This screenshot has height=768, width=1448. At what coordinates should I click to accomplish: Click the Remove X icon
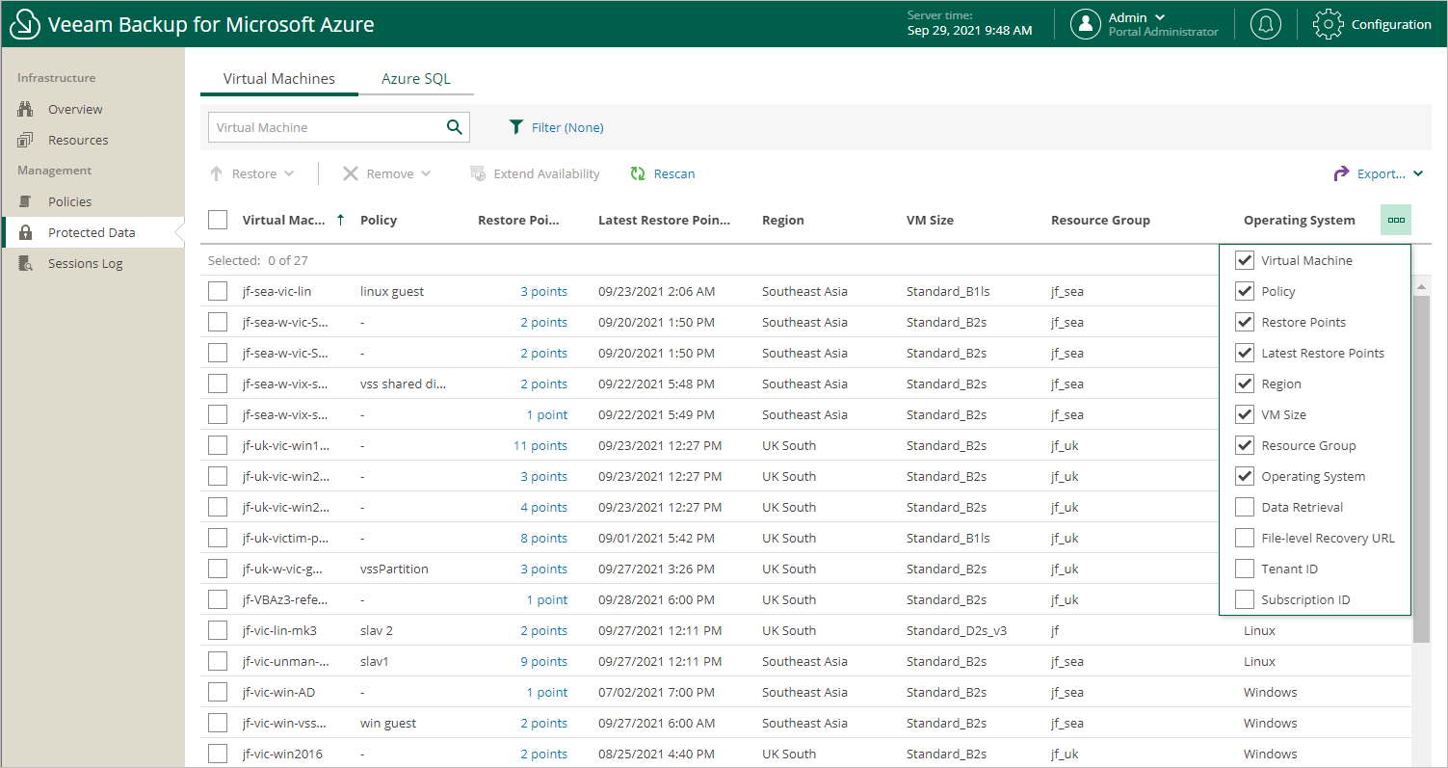click(x=351, y=173)
